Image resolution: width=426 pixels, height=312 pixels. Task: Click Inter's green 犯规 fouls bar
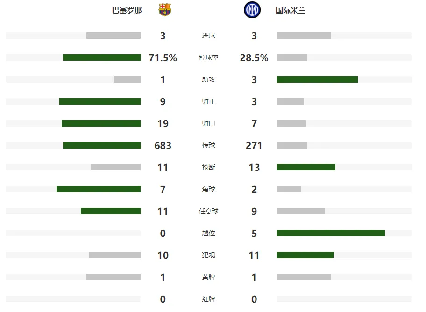point(305,255)
